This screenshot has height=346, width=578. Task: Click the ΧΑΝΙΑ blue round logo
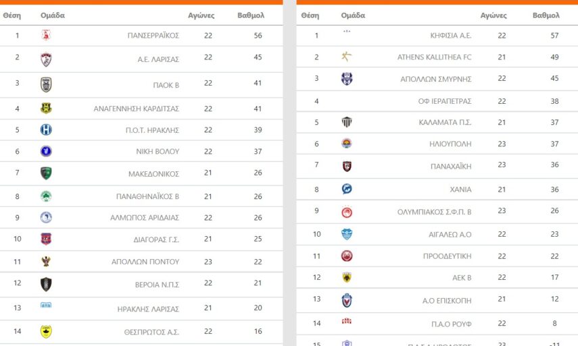(347, 189)
